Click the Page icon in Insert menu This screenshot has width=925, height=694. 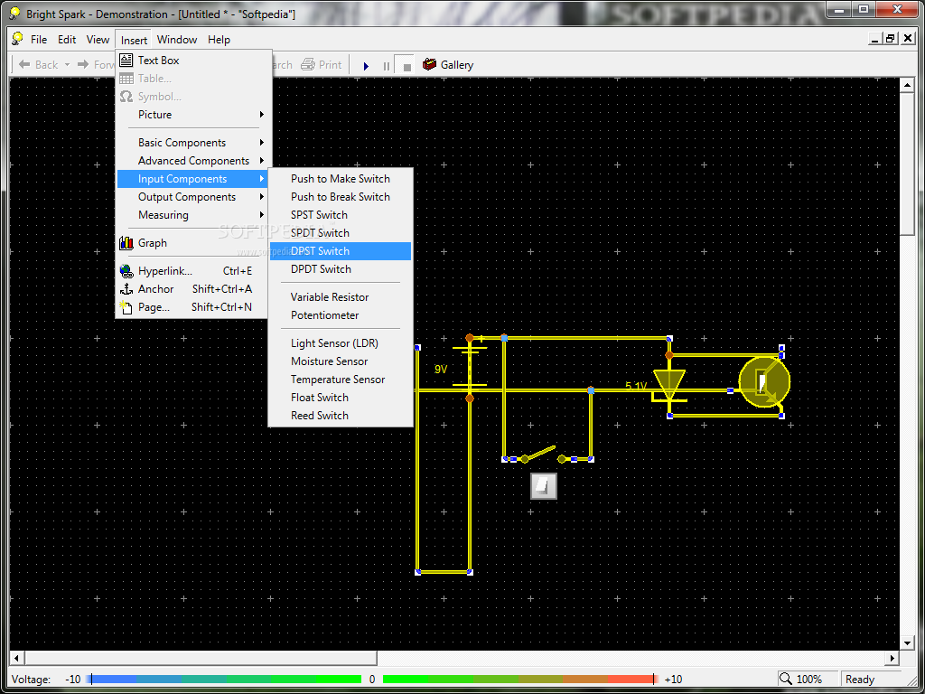[x=126, y=307]
